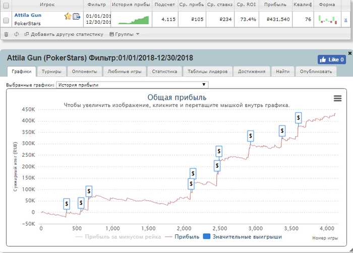The image size is (353, 253).
Task: Click the profit value ₽431,540
Action: (x=278, y=19)
